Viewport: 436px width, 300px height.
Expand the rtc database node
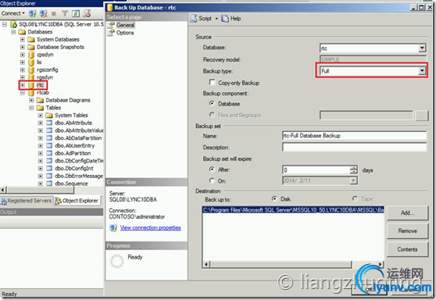pyautogui.click(x=23, y=85)
